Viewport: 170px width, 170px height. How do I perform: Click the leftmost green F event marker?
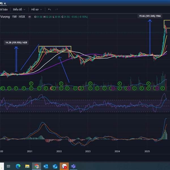[x=3, y=88]
